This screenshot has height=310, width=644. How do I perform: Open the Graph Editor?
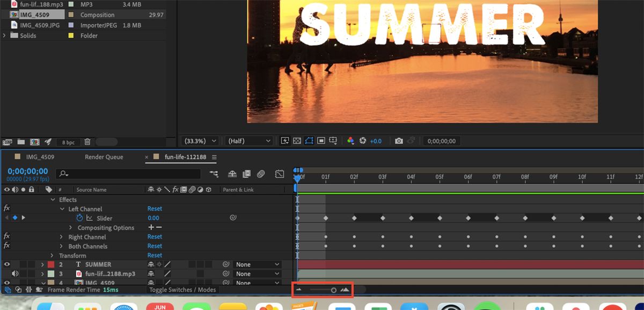coord(279,174)
